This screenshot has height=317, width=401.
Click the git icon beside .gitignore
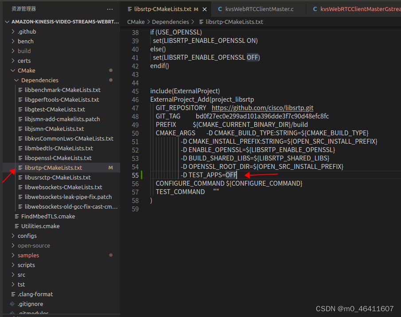(x=12, y=304)
